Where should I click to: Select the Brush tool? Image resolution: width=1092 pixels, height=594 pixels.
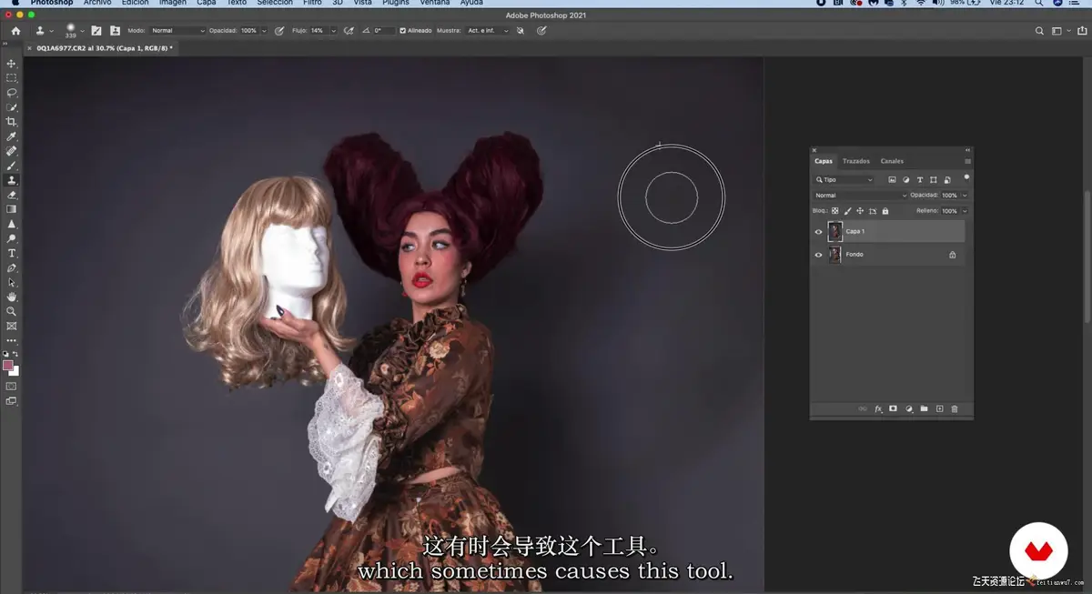(12, 166)
